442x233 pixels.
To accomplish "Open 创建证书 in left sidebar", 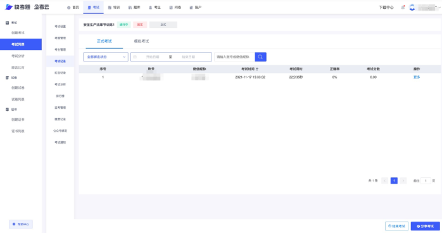I will [18, 120].
